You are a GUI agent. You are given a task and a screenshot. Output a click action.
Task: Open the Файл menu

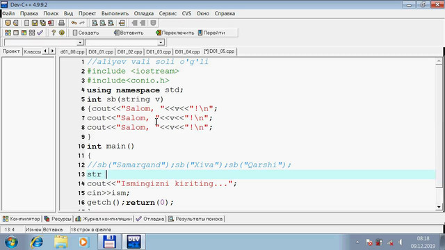pyautogui.click(x=8, y=13)
